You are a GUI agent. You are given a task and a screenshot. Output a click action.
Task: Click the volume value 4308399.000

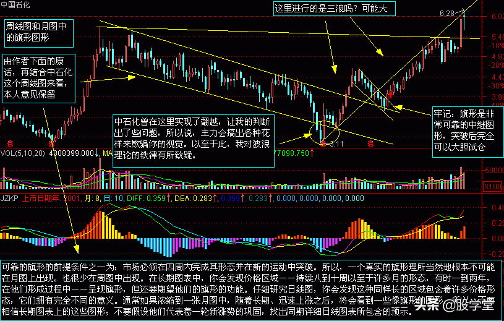tap(72, 153)
